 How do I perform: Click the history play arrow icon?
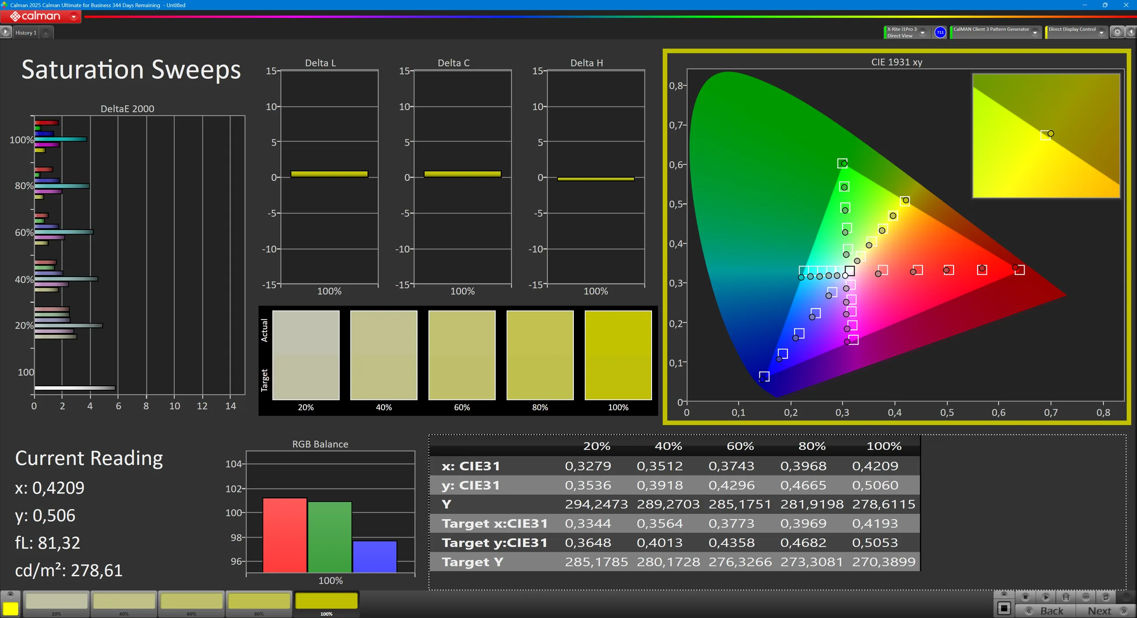point(6,32)
